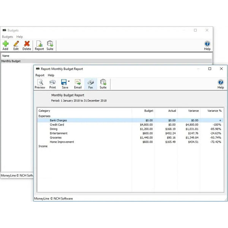Click the $165.49 actual for Home Improvement
228x228 pixels.
(x=170, y=142)
